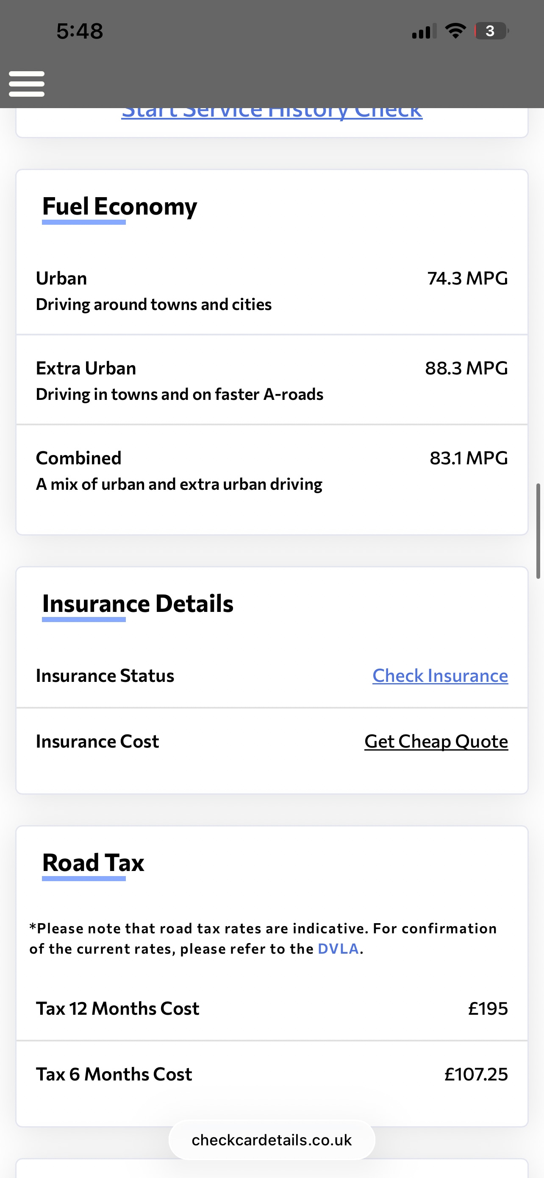Open the DVLA link

[338, 949]
